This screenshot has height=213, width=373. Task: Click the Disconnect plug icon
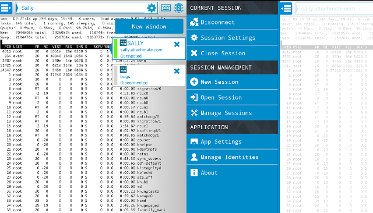click(x=194, y=22)
